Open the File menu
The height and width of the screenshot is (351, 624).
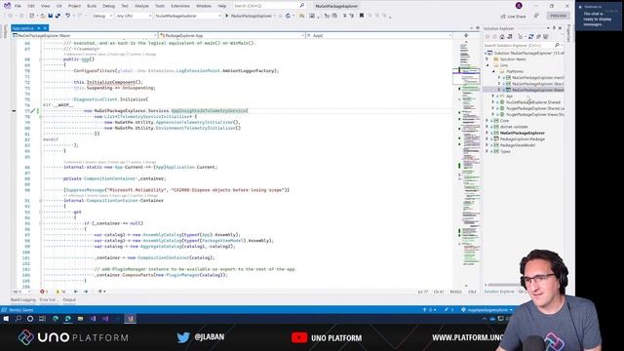18,6
